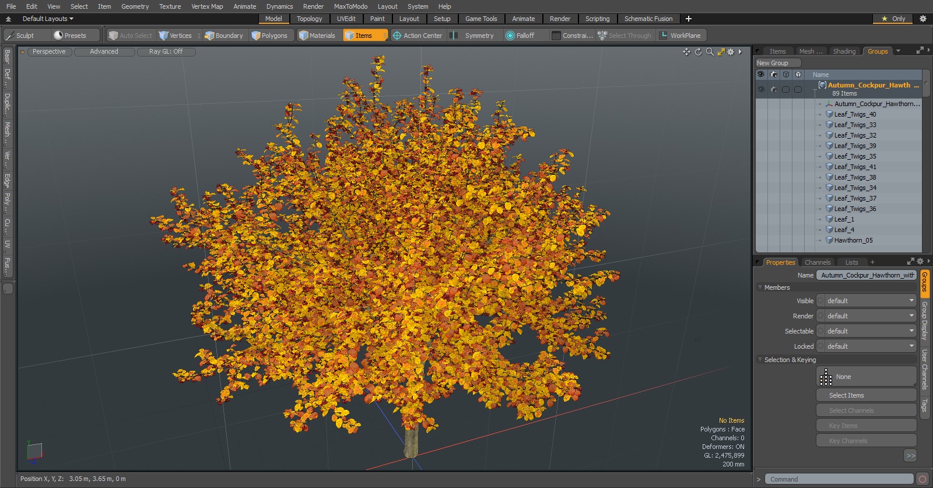Click the group Name input field

pos(866,275)
